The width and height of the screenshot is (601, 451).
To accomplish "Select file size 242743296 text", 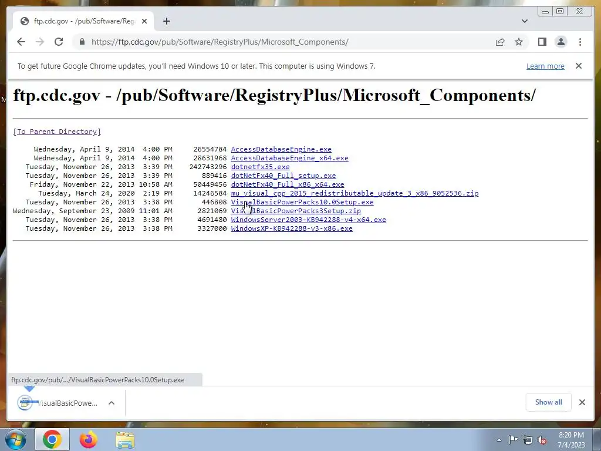I will (x=208, y=167).
